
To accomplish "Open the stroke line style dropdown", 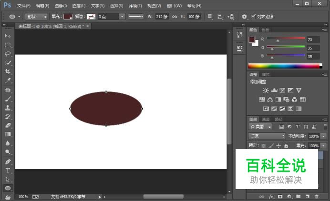I will 136,17.
